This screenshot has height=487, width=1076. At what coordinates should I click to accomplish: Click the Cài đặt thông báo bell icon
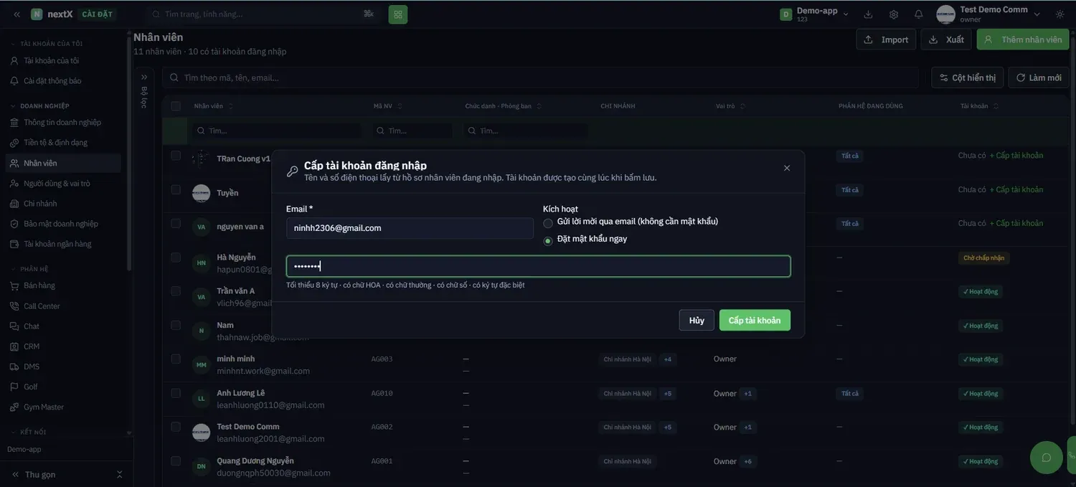point(14,81)
